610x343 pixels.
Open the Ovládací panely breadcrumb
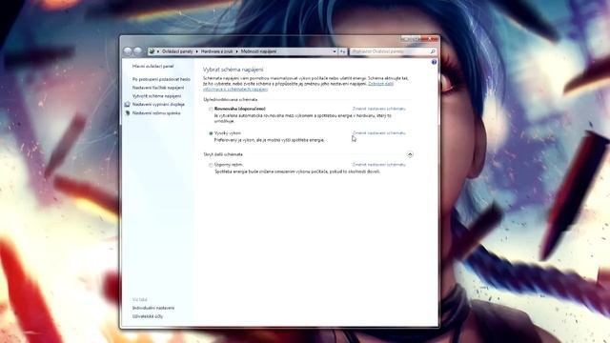click(177, 51)
